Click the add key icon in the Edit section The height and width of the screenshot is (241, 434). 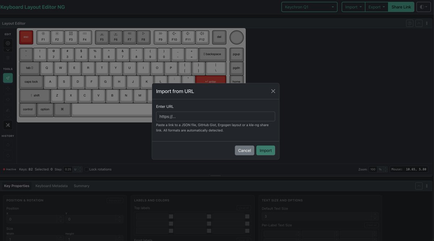coord(8,43)
